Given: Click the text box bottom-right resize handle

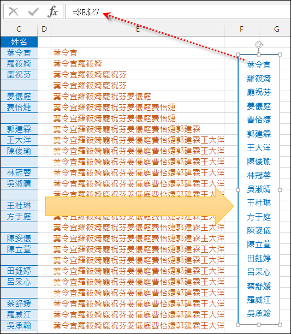Looking at the screenshot, I should (x=280, y=325).
